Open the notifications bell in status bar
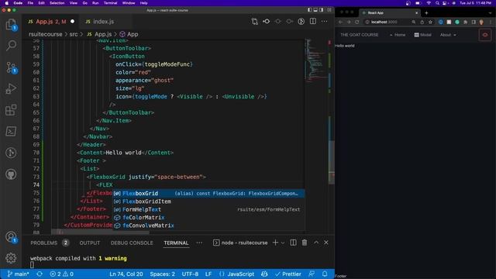 (x=325, y=274)
